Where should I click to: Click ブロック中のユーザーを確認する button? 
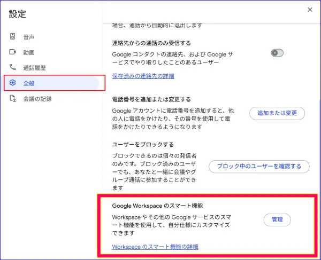coord(259,167)
